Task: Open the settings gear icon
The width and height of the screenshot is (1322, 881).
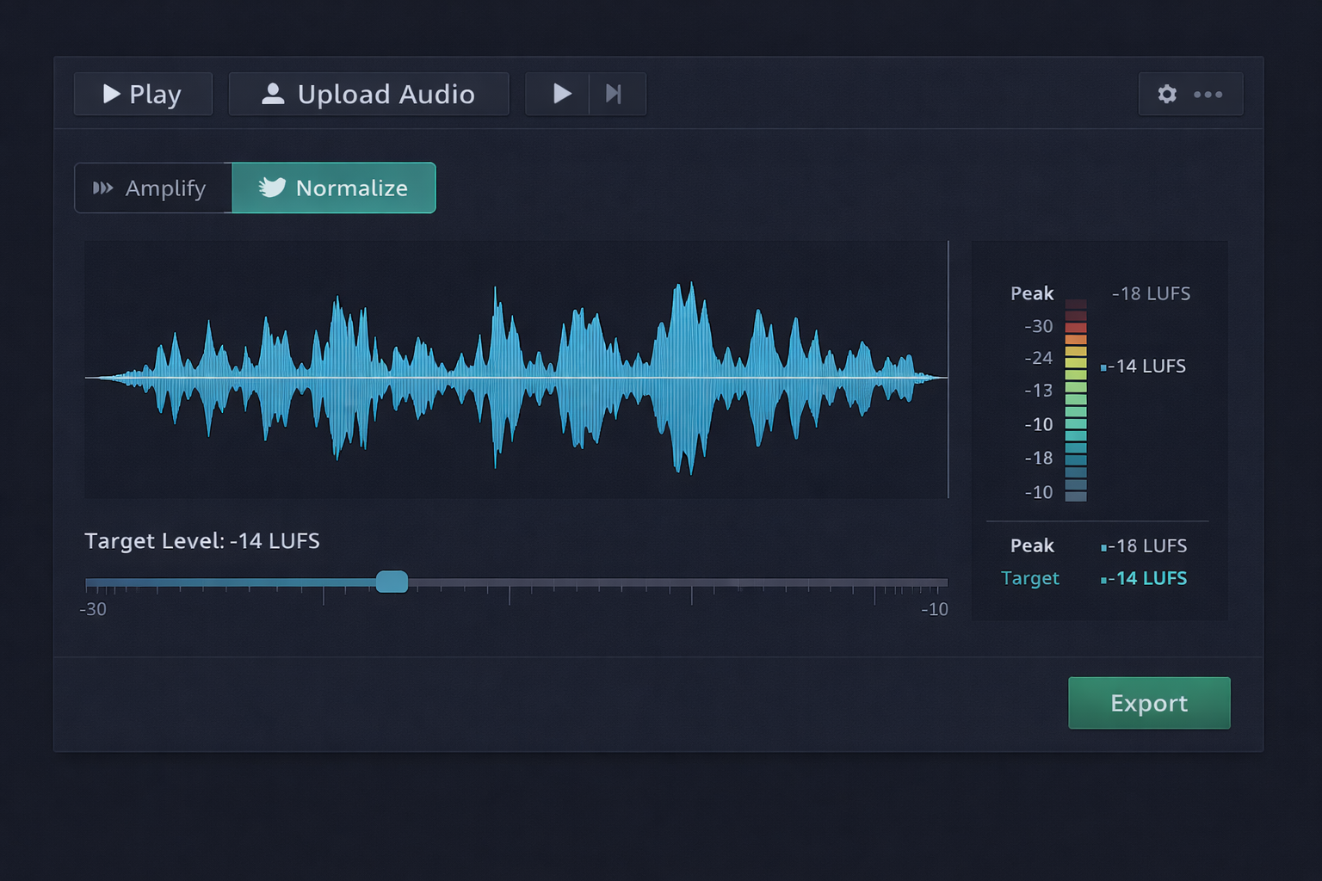Action: [1167, 94]
